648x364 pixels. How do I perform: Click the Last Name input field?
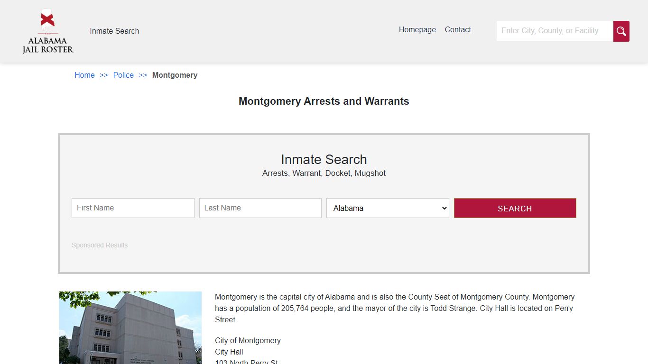[x=260, y=208]
